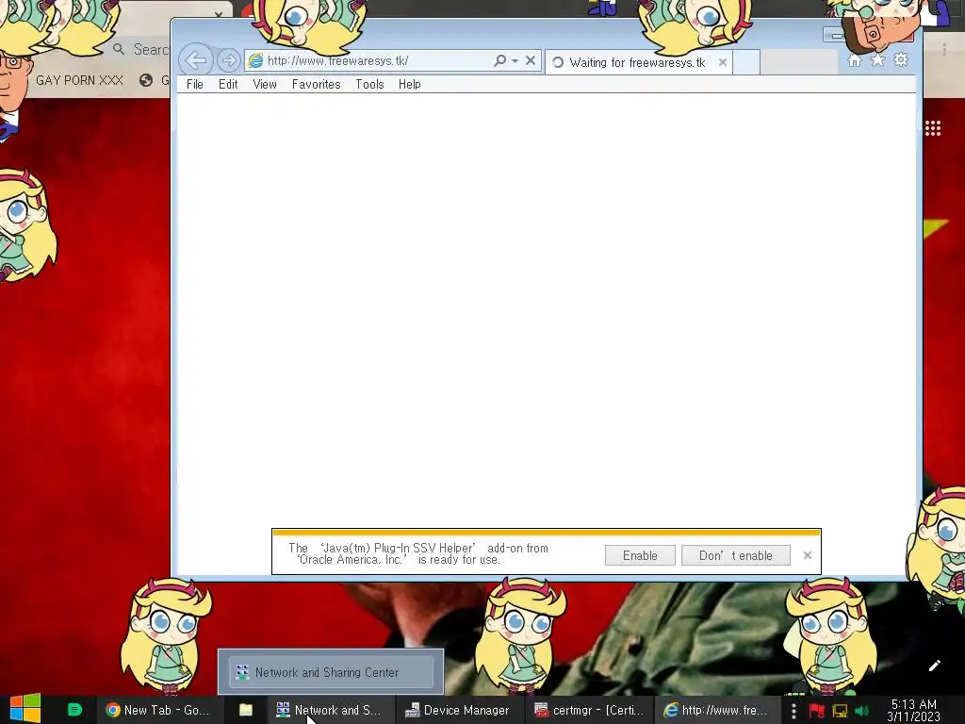Open Chrome's Google apps grid icon

click(x=932, y=128)
